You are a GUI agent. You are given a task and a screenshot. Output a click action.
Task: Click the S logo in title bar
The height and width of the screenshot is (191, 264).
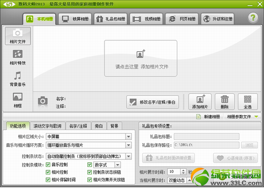9,4
